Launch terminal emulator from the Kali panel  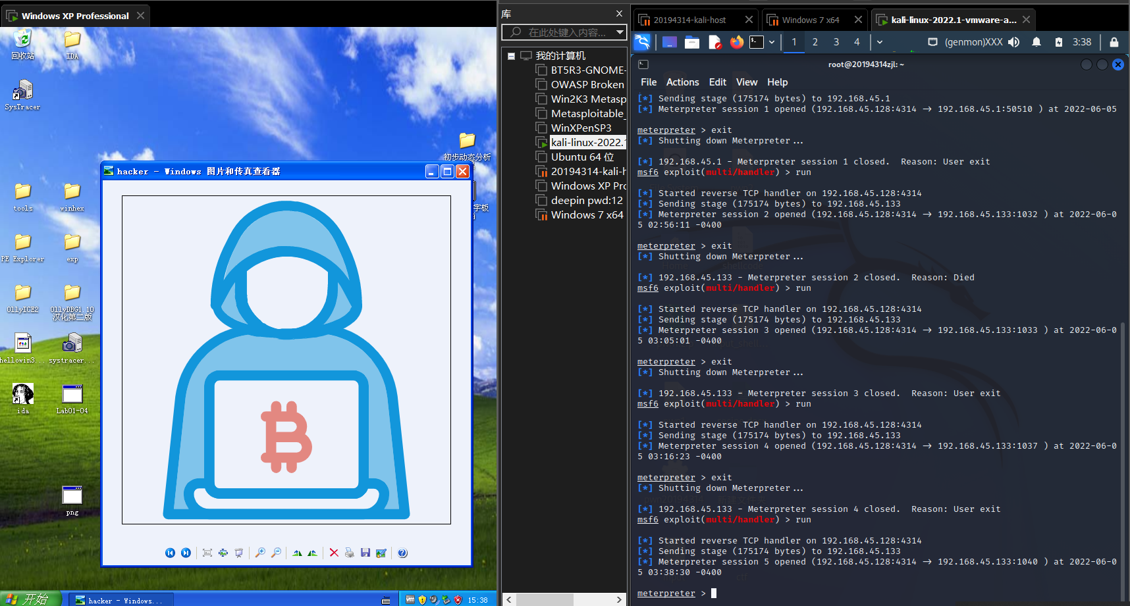pos(757,42)
